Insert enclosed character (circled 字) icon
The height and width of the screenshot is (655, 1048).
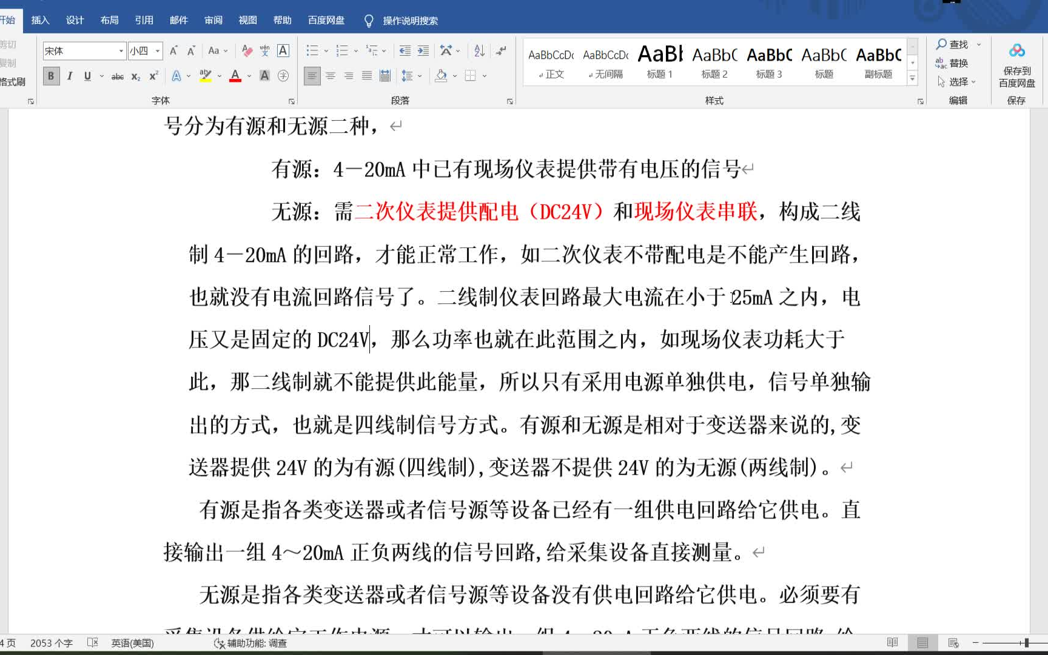[x=283, y=76]
